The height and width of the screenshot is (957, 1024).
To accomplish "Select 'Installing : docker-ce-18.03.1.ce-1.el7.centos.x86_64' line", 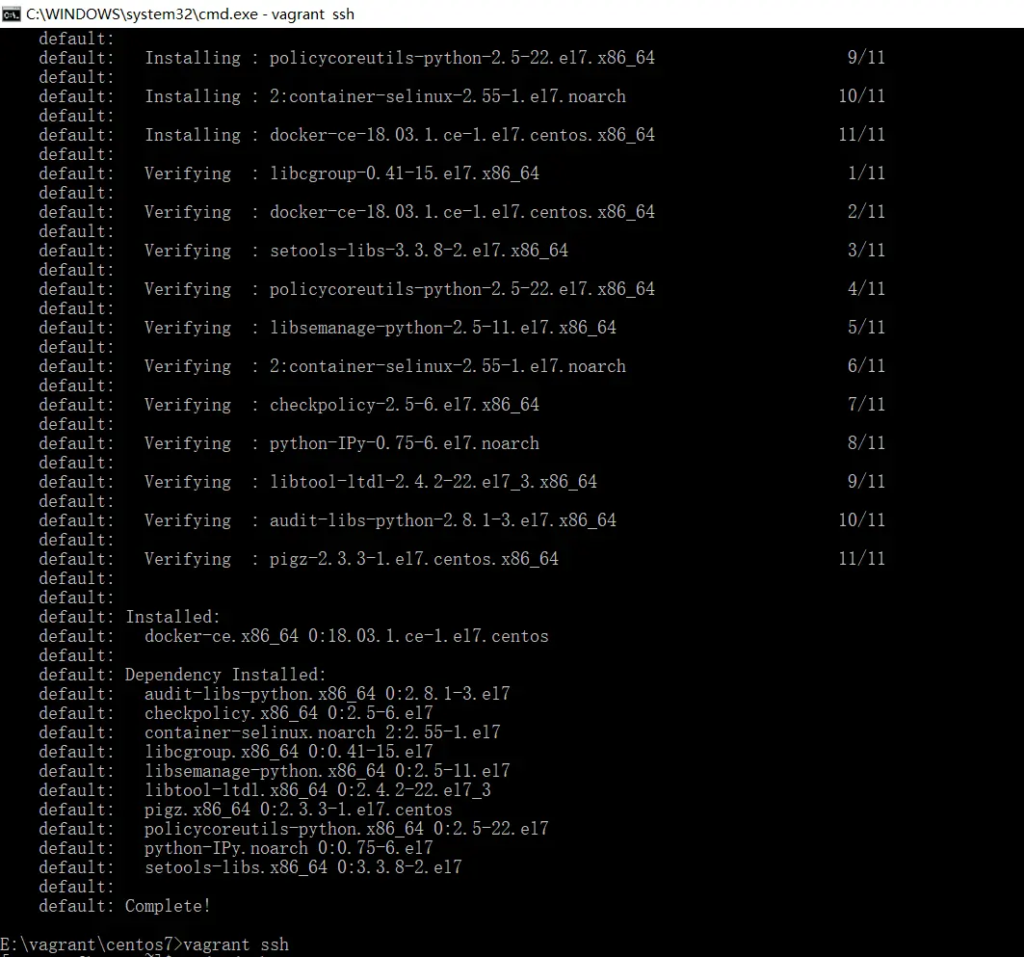I will point(400,135).
